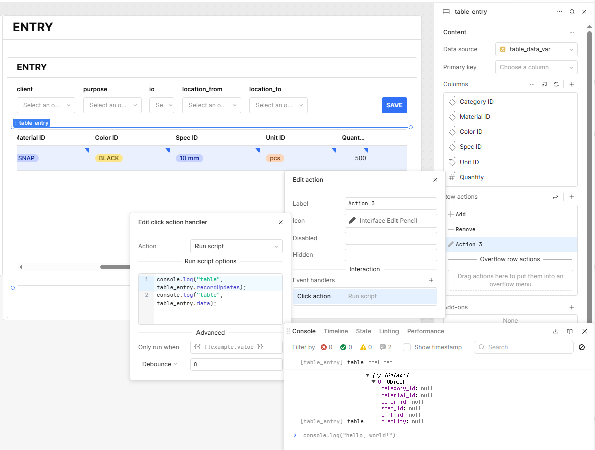The image size is (595, 450).
Task: Add a new column with the Columns plus icon
Action: click(x=572, y=84)
